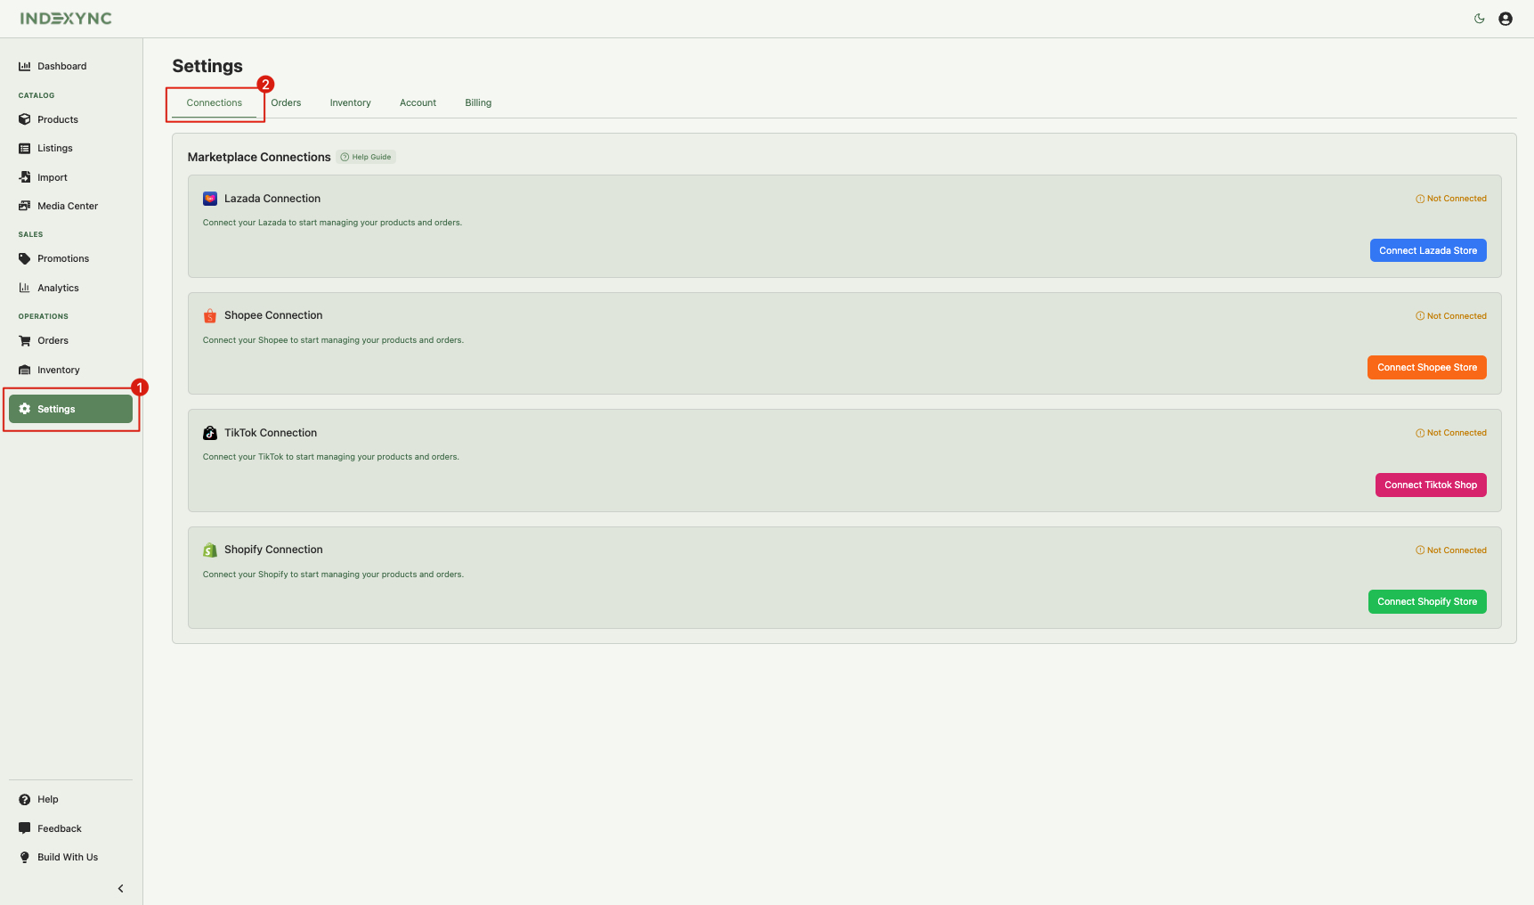
Task: Click the Listings icon in sidebar
Action: (25, 148)
